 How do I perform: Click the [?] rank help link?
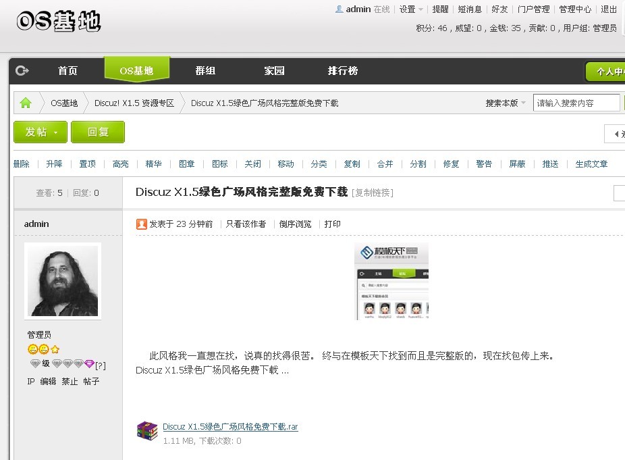(101, 365)
